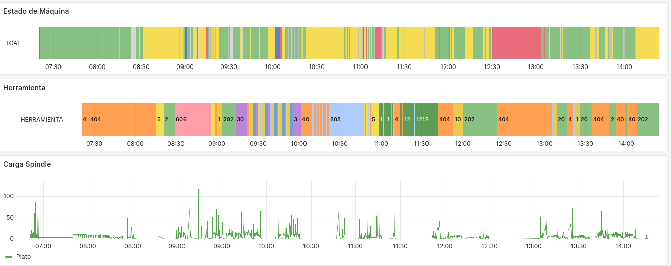This screenshot has width=671, height=266.
Task: Click the TOAT row label
Action: [x=13, y=43]
